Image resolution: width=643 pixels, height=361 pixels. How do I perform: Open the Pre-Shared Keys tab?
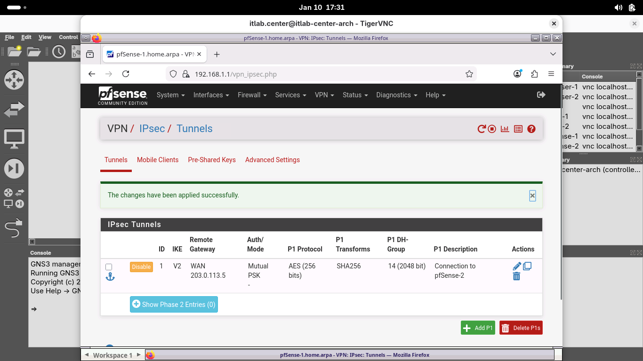[212, 160]
